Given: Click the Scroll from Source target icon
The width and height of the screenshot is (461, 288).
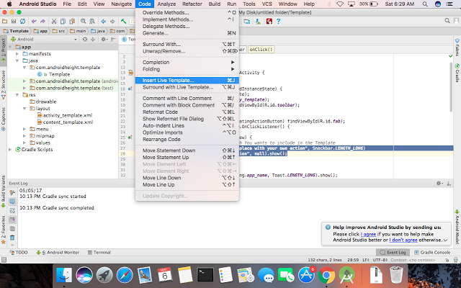Looking at the screenshot, I should point(85,39).
